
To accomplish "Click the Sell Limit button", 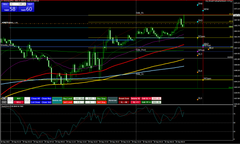I will tap(68, 102).
